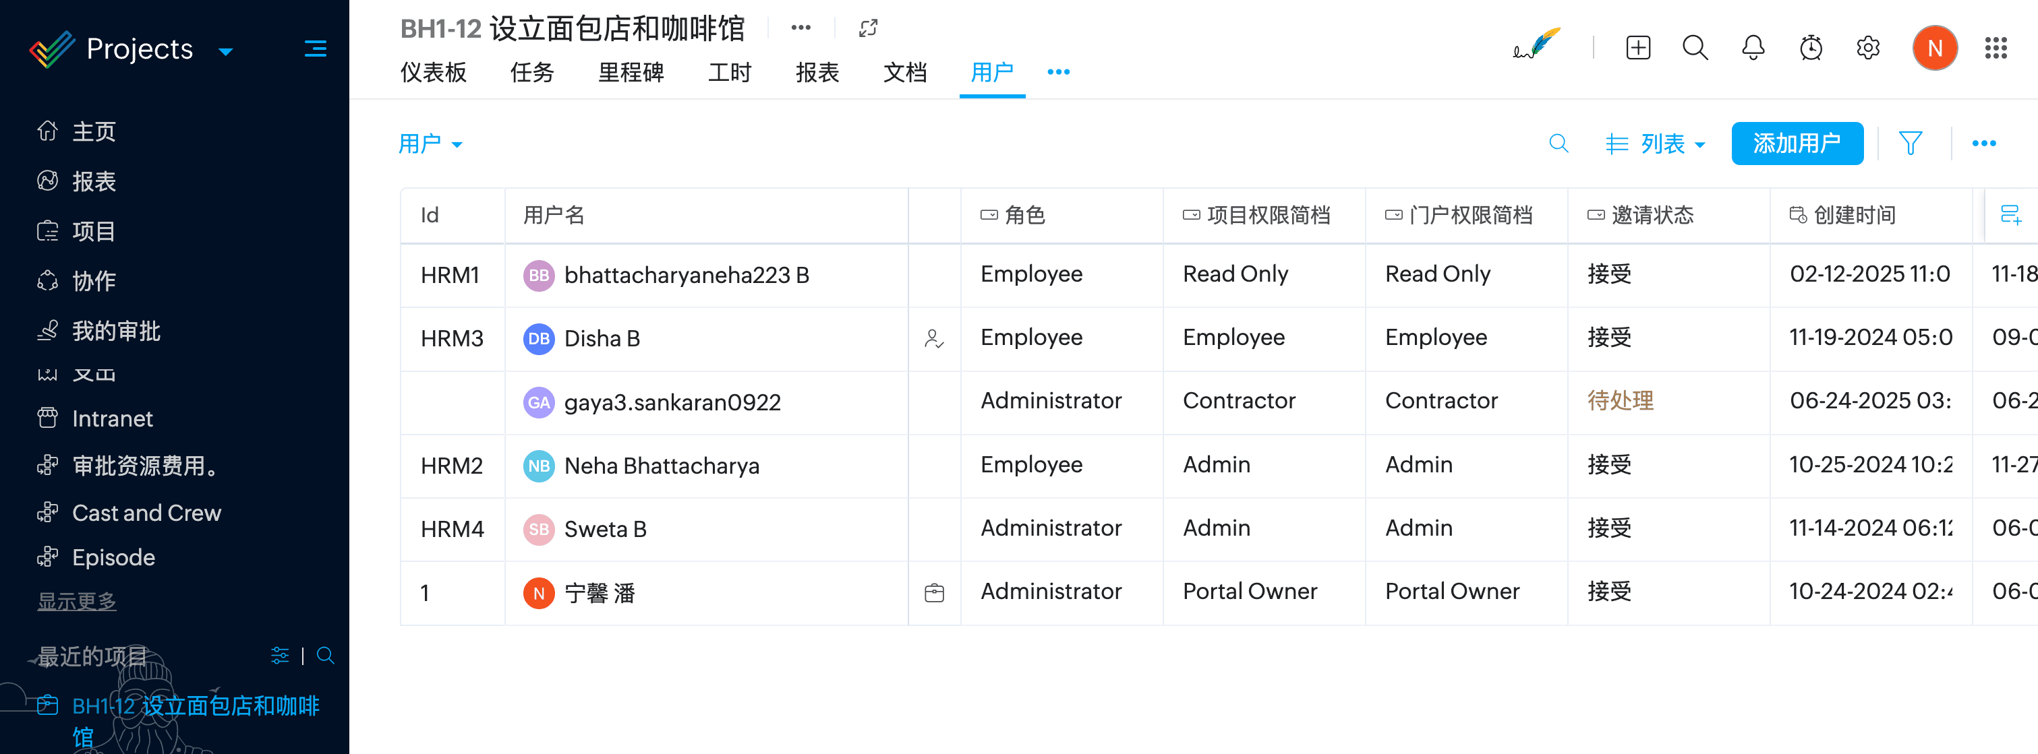Image resolution: width=2038 pixels, height=754 pixels.
Task: Open the settings gear icon
Action: (x=1868, y=49)
